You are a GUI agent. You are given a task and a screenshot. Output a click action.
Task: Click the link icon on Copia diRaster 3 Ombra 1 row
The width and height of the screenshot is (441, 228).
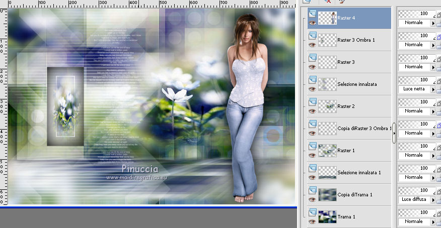click(438, 125)
